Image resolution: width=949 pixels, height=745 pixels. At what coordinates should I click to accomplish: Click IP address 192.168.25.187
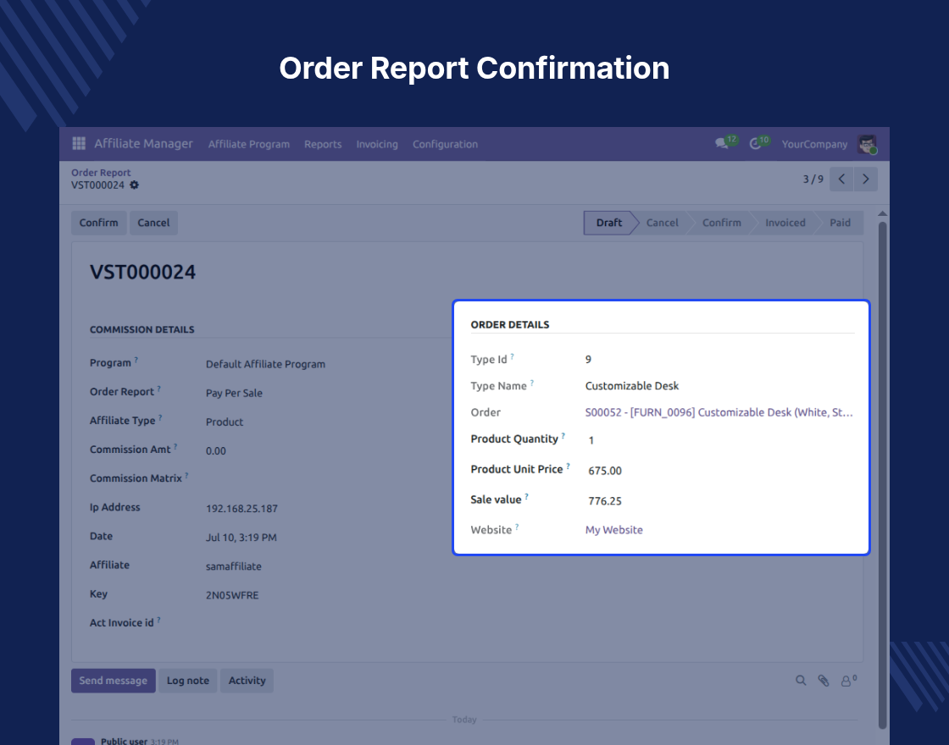[x=241, y=509]
